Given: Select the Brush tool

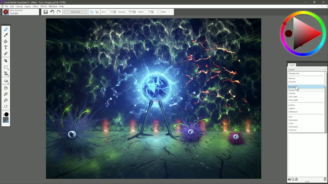Looking at the screenshot, I should tap(6, 29).
